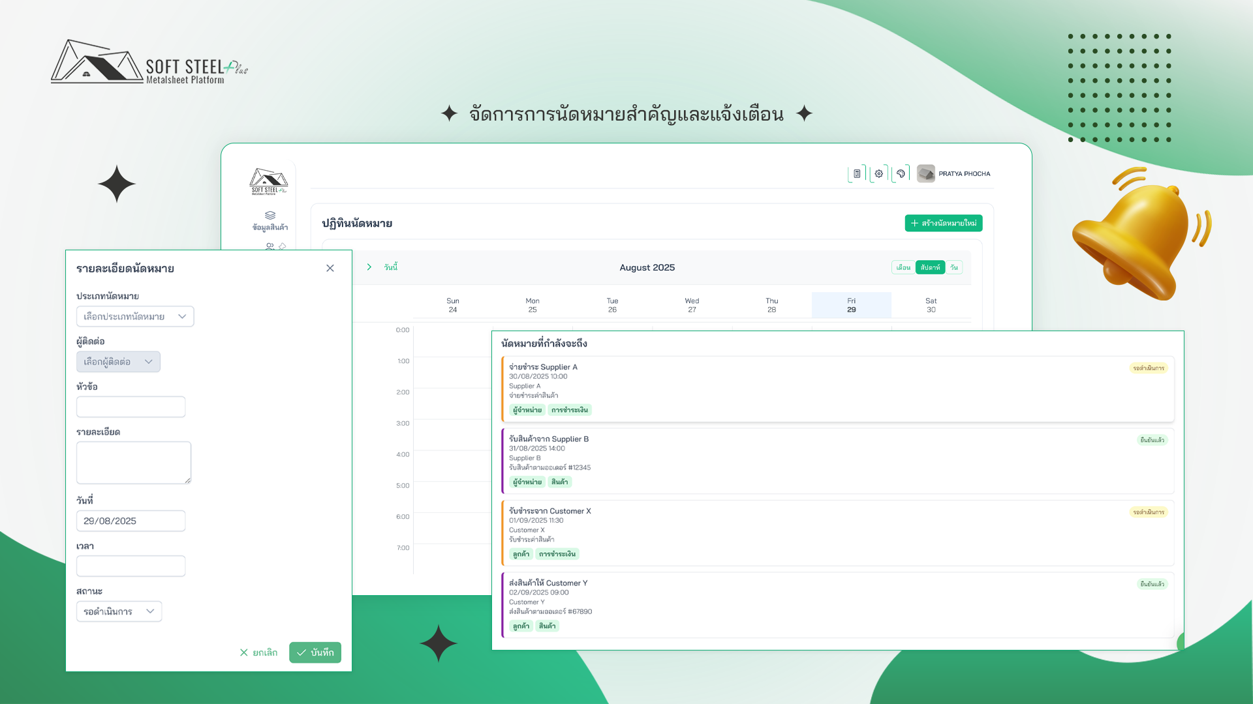Open the เลือกผู้ติดต่อ dropdown
The width and height of the screenshot is (1253, 704).
(x=118, y=362)
